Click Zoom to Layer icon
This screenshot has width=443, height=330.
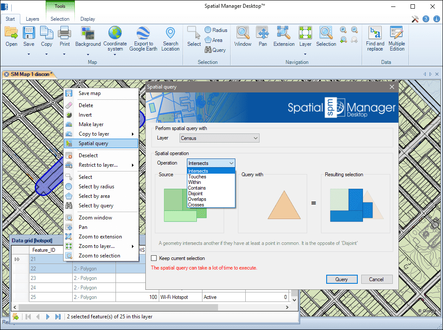pyautogui.click(x=305, y=33)
